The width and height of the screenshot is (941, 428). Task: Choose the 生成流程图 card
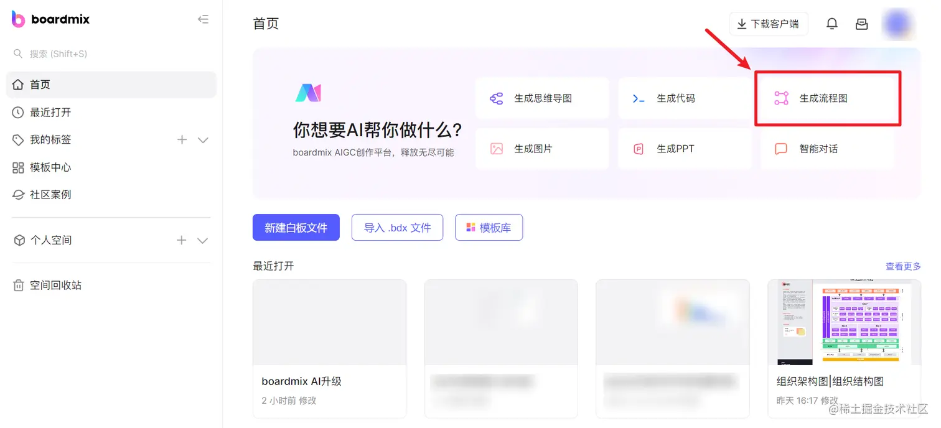pyautogui.click(x=828, y=98)
